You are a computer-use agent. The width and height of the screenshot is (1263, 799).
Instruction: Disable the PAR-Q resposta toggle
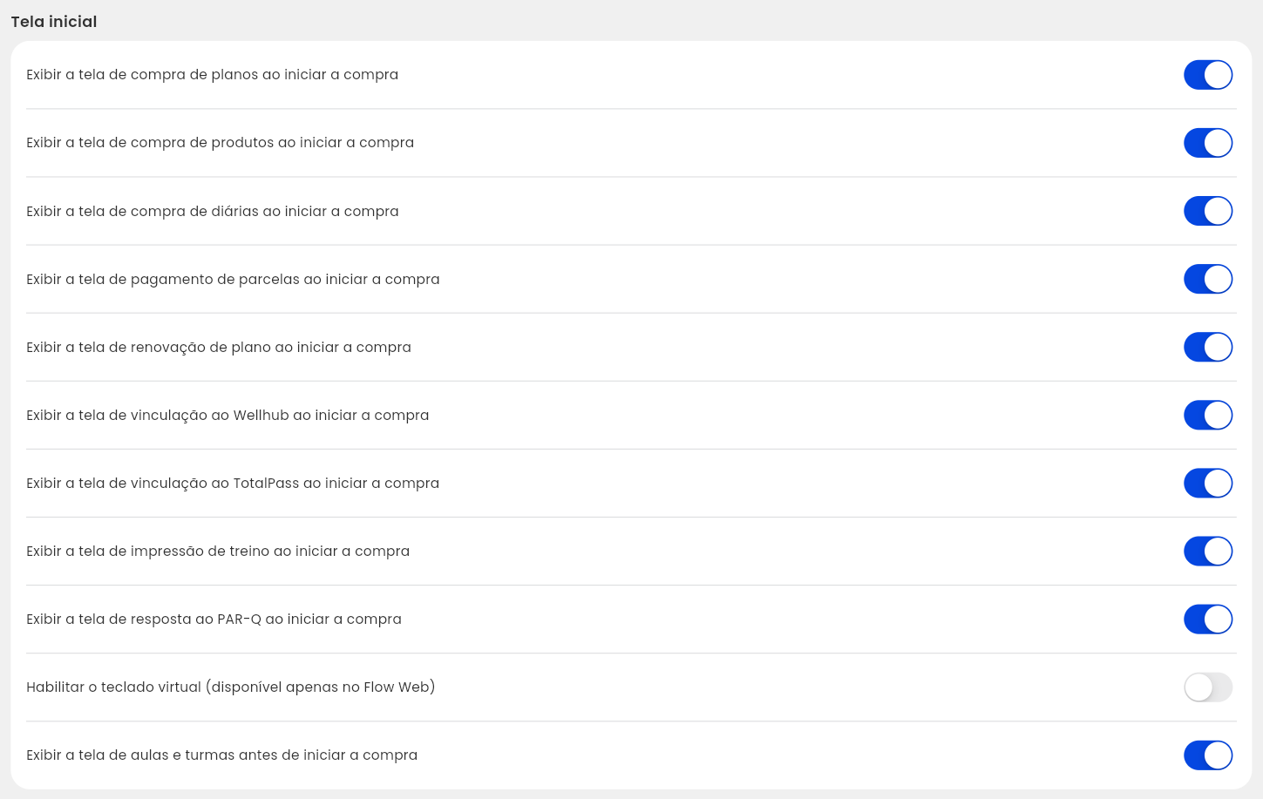pos(1207,619)
